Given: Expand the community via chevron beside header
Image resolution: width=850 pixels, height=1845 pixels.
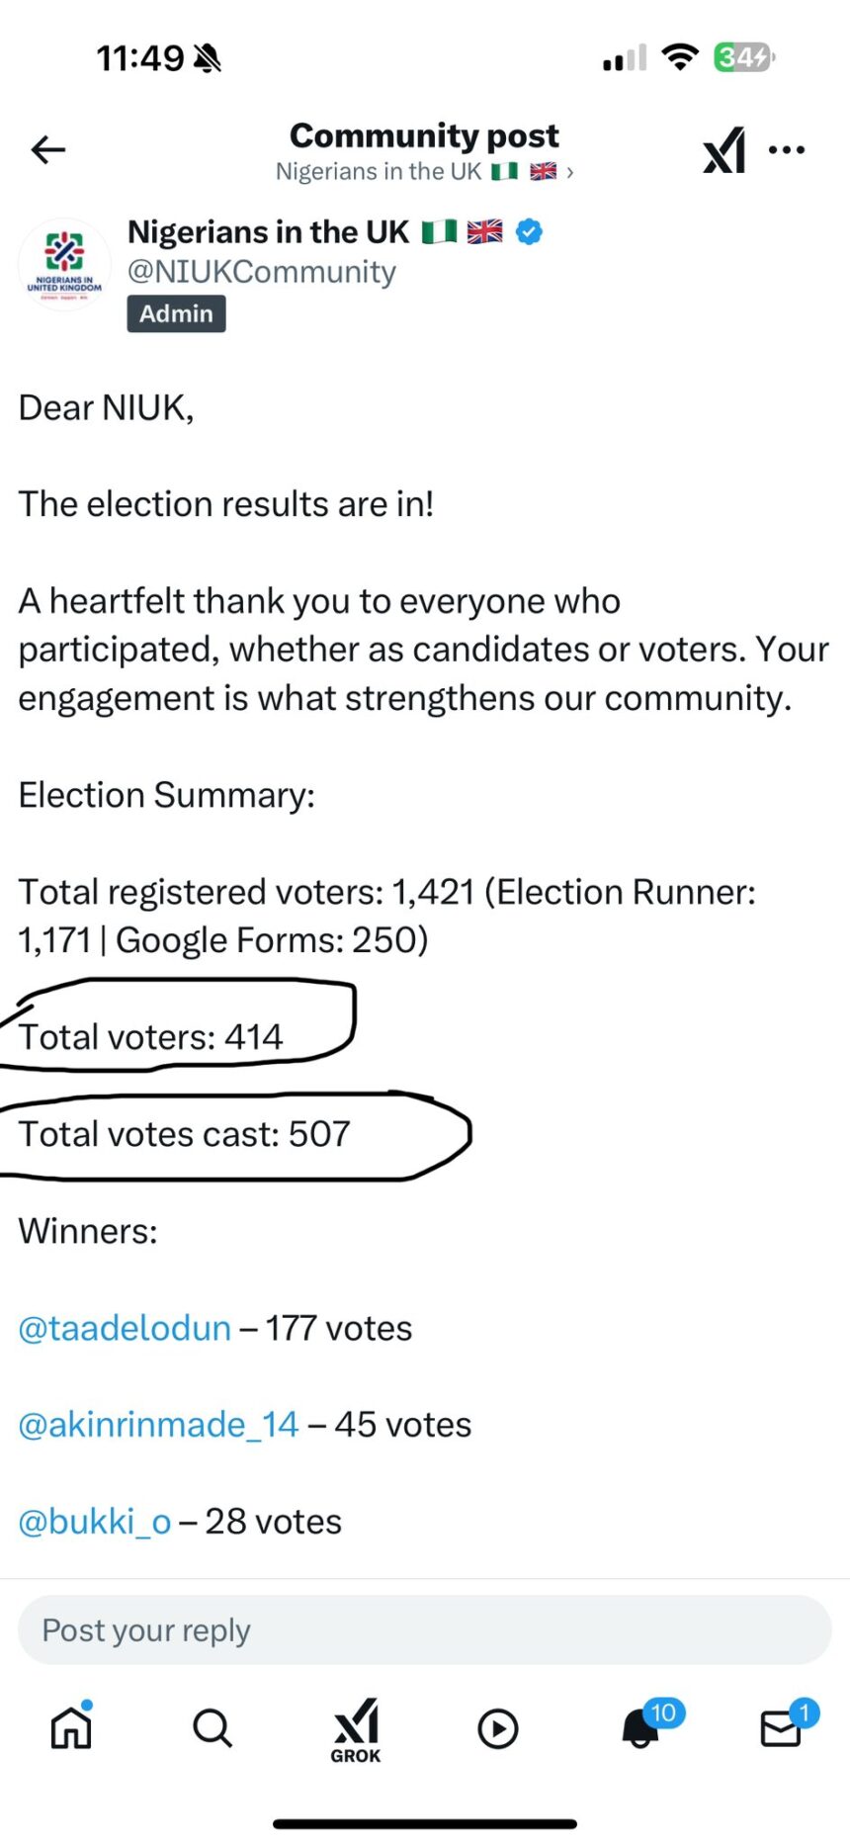Looking at the screenshot, I should point(568,171).
